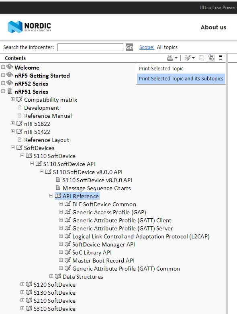Expand BLE SoftDevice Common node
This screenshot has width=237, height=314.
coord(61,204)
